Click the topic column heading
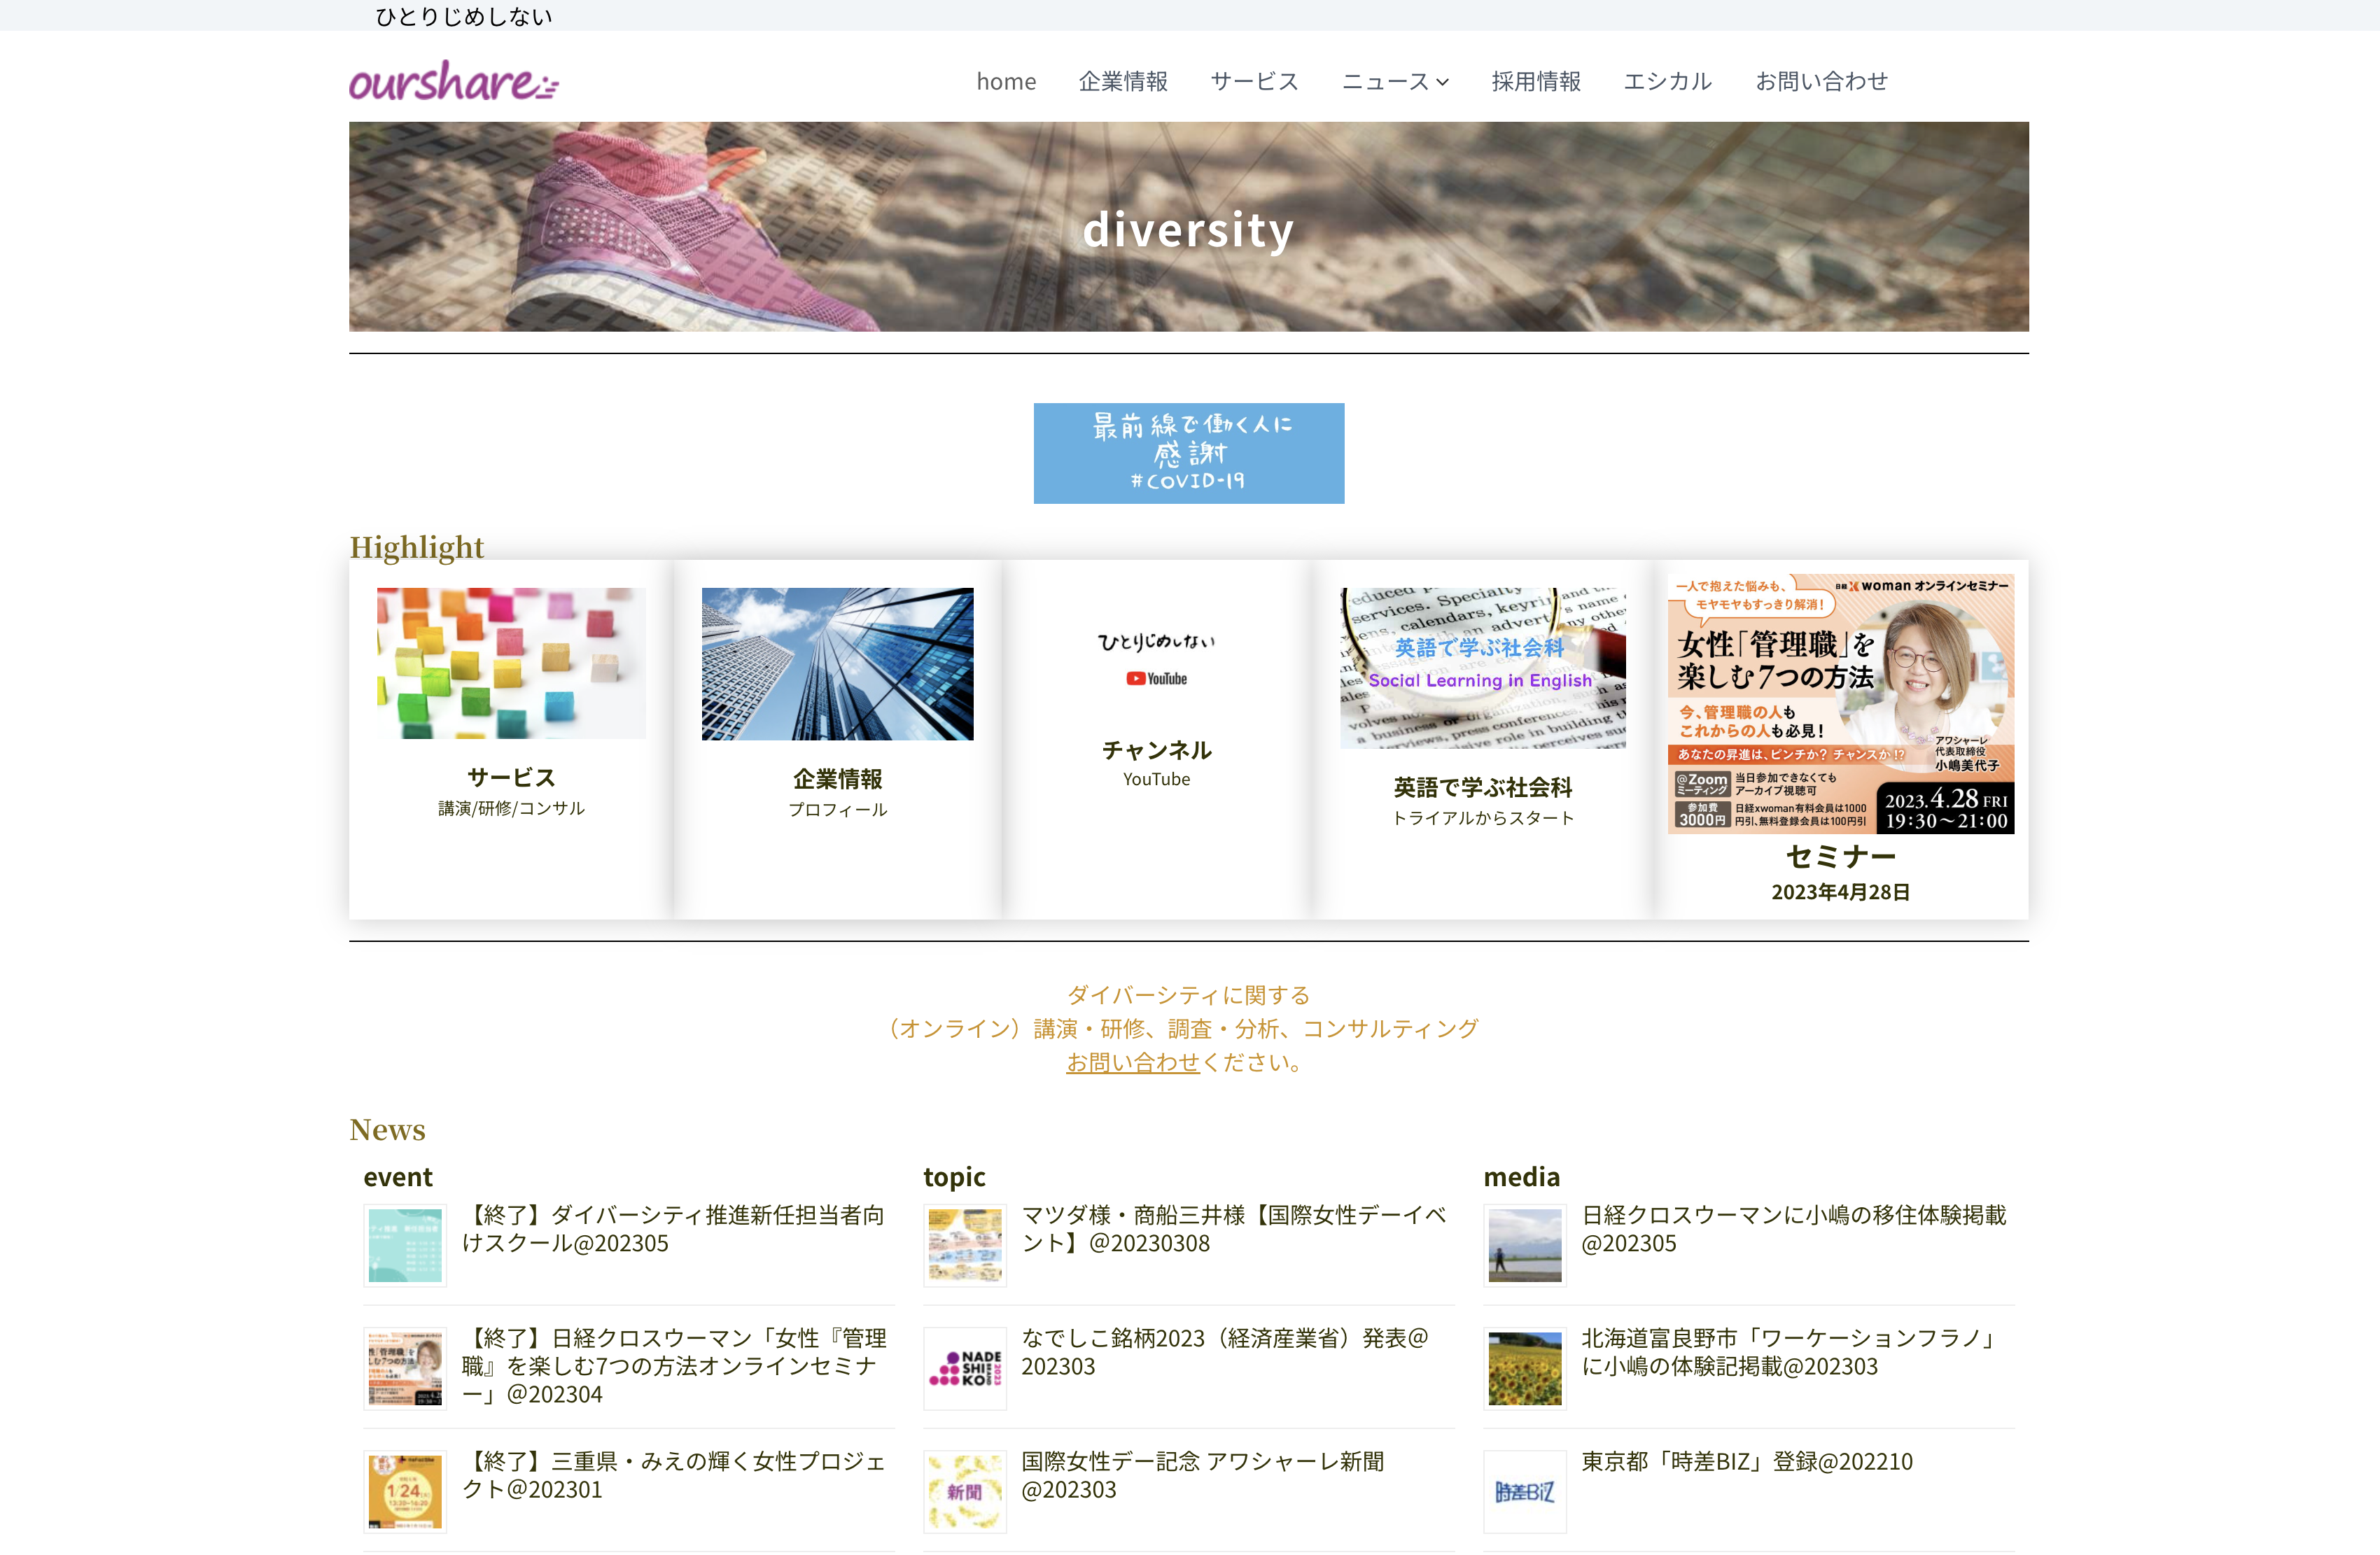 click(x=954, y=1177)
